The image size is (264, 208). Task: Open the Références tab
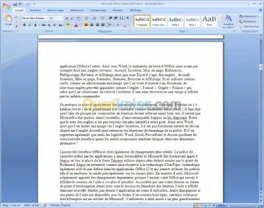tap(77, 10)
